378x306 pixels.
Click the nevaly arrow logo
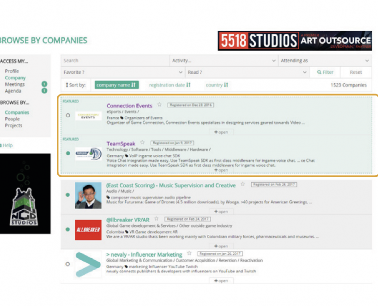click(88, 264)
